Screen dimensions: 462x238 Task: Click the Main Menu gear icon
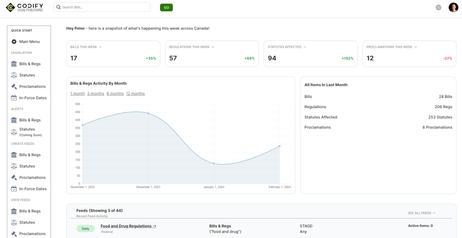pos(14,41)
